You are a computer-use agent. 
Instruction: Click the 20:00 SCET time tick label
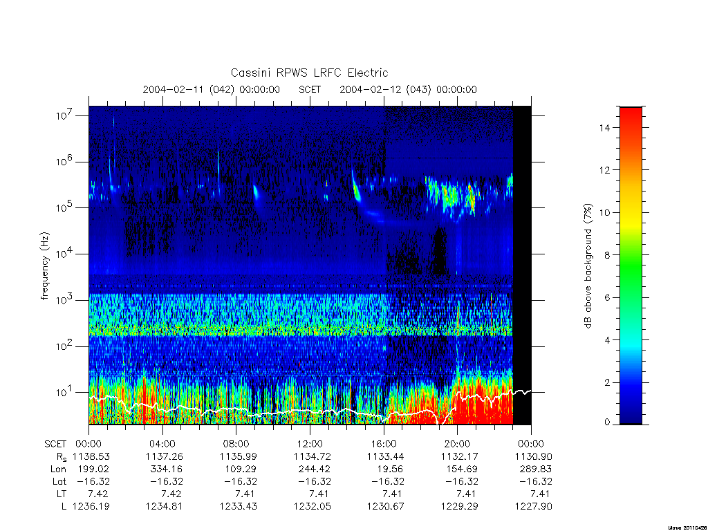pos(458,444)
